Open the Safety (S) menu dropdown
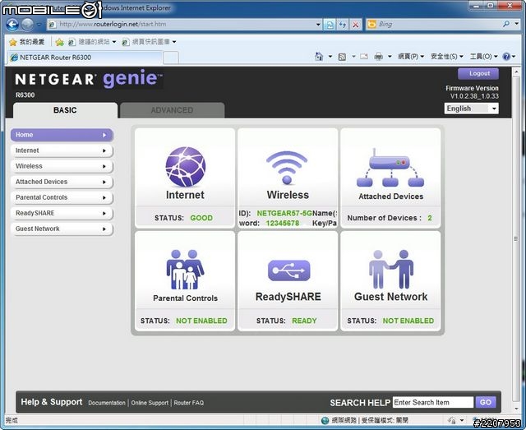 (446, 57)
